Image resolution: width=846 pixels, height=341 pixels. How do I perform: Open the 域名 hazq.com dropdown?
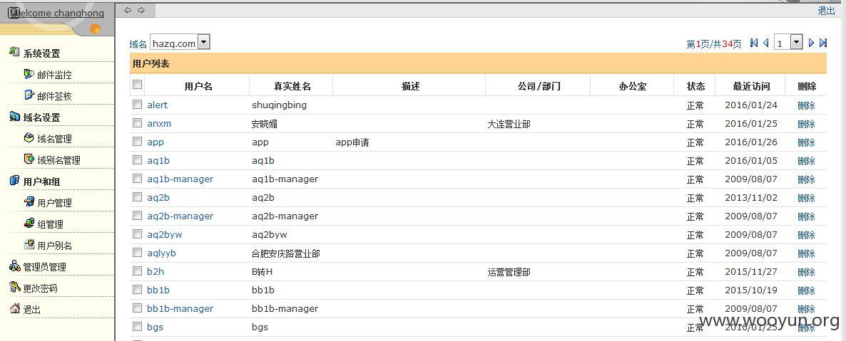[x=180, y=43]
